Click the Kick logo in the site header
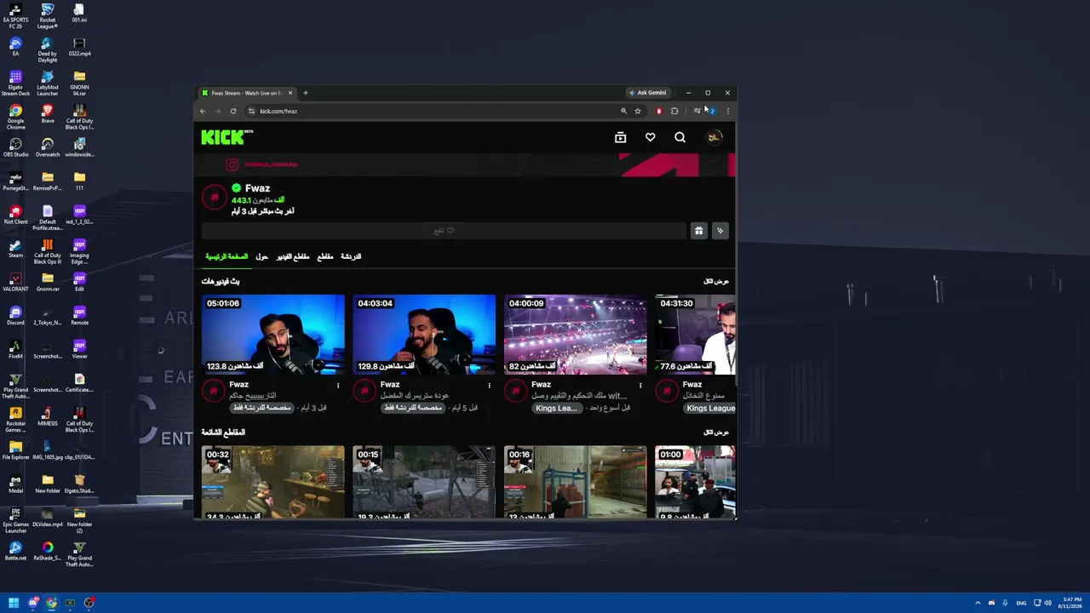1090x613 pixels. 227,137
